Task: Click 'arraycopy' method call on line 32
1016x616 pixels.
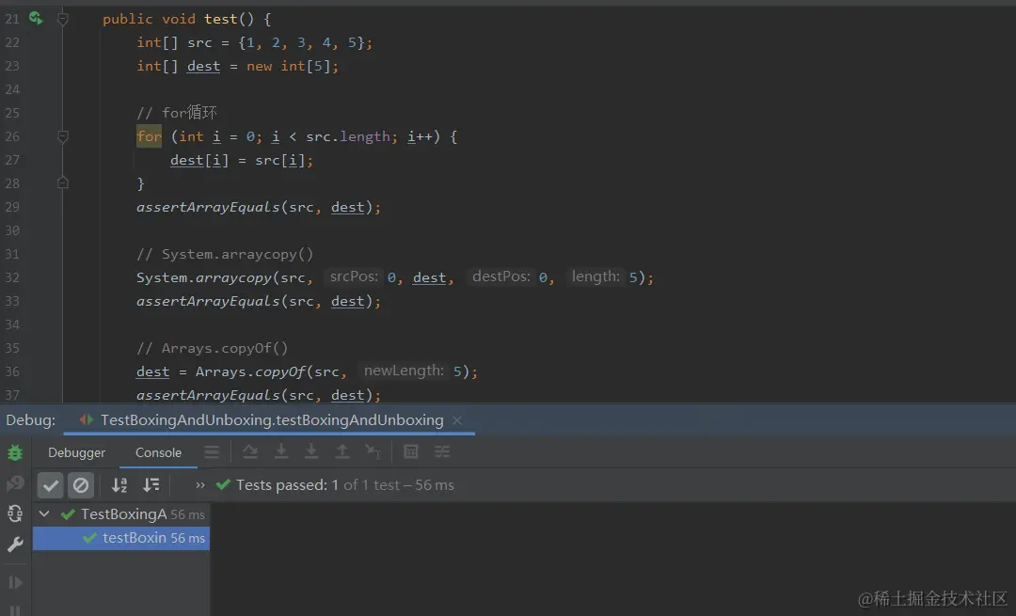Action: pyautogui.click(x=233, y=277)
